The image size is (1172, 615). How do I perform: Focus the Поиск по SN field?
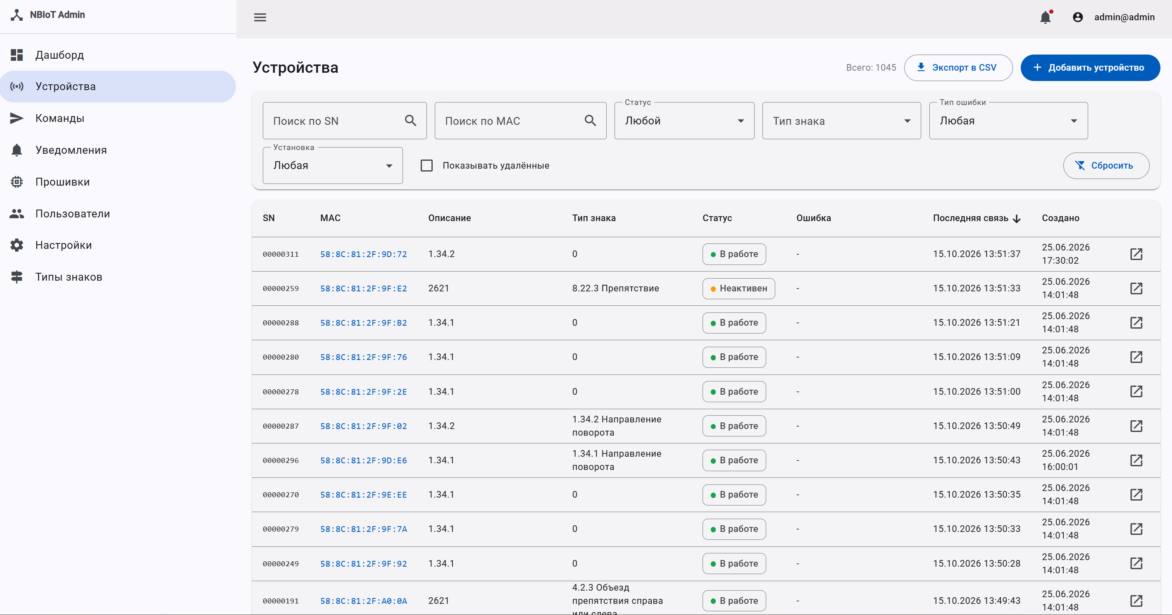344,121
